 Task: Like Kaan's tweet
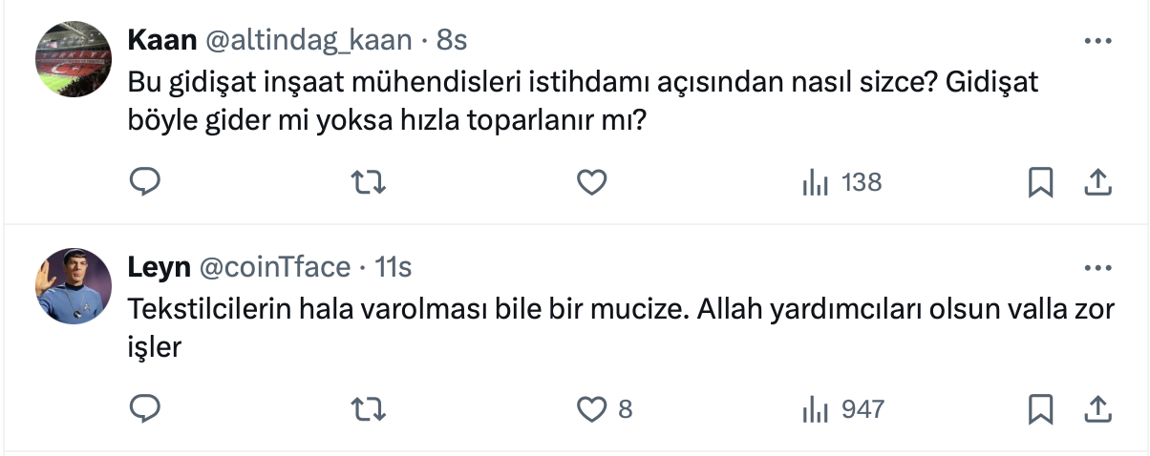(593, 182)
